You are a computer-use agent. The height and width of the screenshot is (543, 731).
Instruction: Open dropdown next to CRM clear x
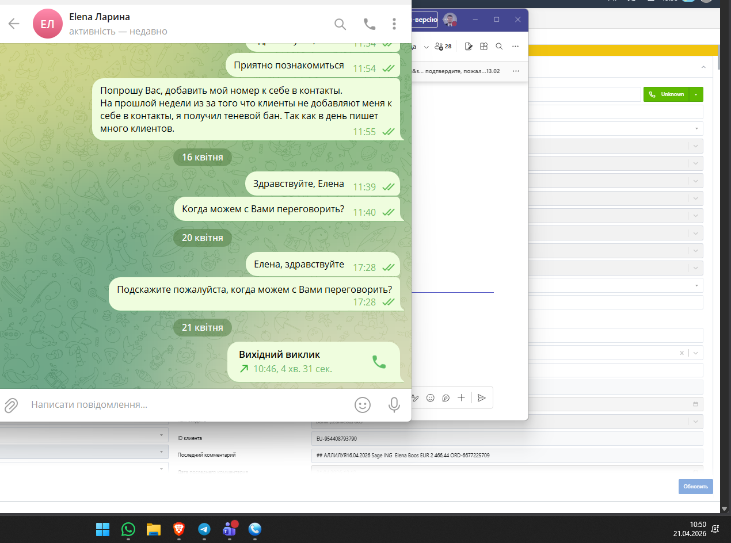(696, 353)
